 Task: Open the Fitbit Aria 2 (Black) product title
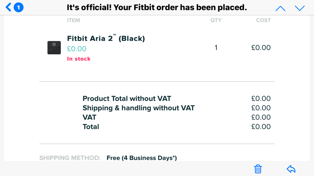106,38
